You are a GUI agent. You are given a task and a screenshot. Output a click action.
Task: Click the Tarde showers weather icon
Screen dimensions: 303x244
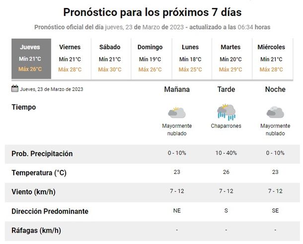(x=226, y=112)
